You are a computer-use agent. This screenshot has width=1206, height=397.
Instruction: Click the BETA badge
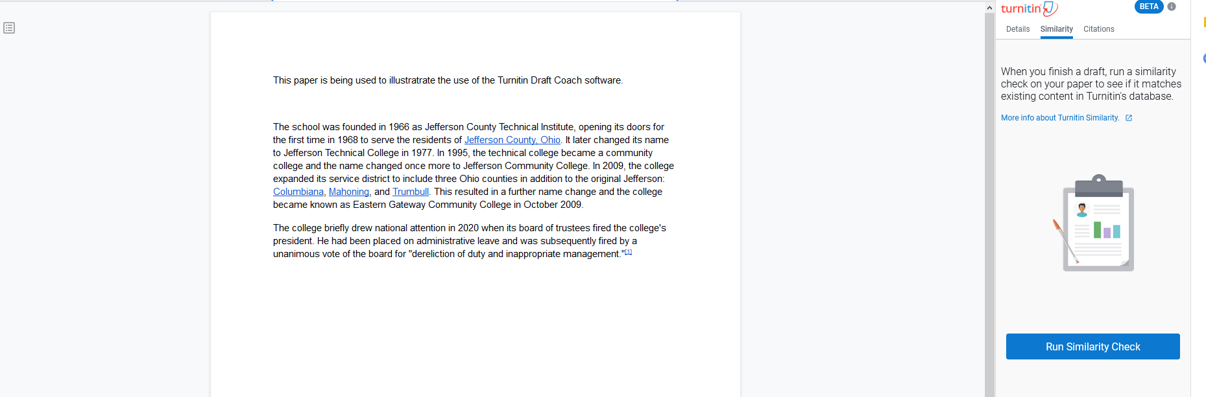[x=1148, y=6]
